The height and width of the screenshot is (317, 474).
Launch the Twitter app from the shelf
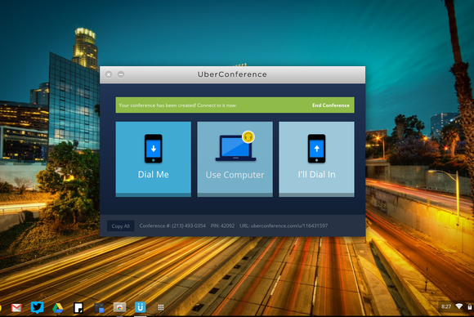point(37,307)
